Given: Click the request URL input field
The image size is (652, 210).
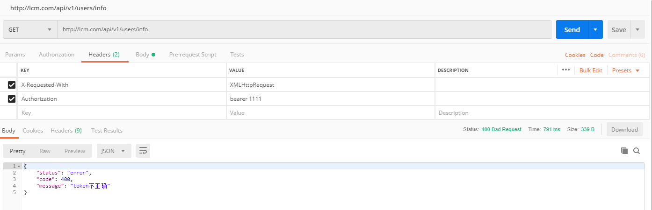Looking at the screenshot, I should coord(304,29).
